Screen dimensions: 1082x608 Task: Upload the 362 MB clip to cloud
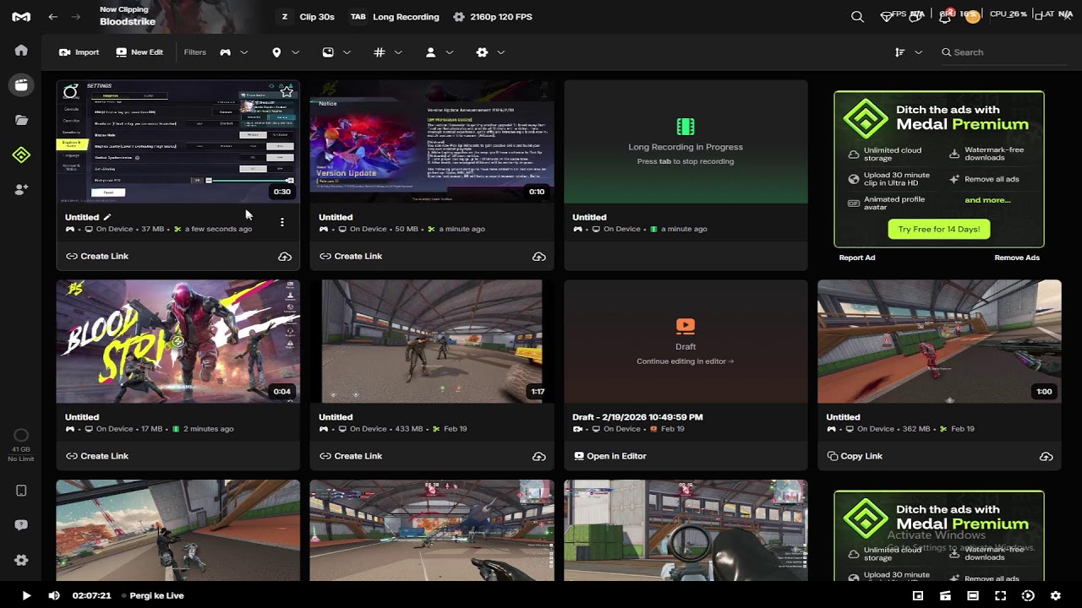[x=1046, y=457]
